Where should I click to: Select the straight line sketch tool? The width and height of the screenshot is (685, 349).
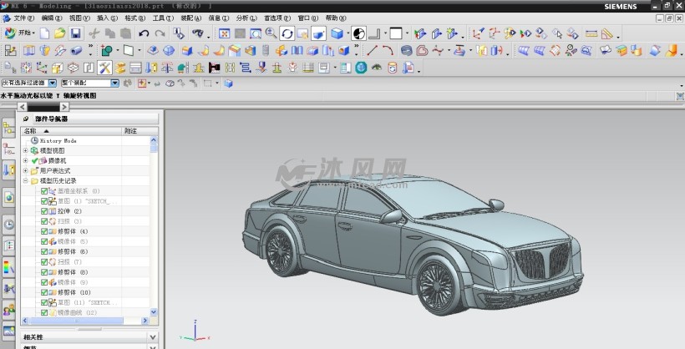coord(373,50)
